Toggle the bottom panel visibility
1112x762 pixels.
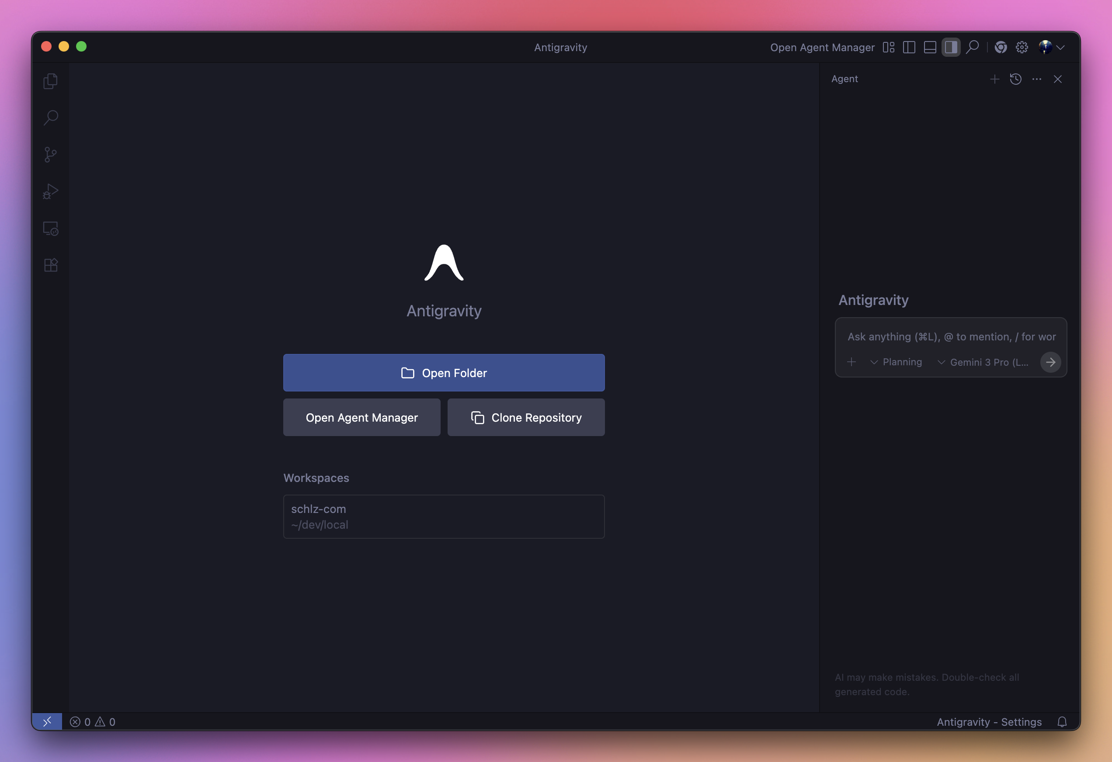(x=930, y=47)
